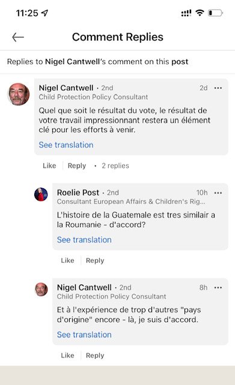Like Nigel Cantwell's 8h reply
Screen dimensions: 235x385
67,356
